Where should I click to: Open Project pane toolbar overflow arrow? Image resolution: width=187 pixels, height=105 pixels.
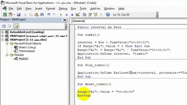pos(66,26)
